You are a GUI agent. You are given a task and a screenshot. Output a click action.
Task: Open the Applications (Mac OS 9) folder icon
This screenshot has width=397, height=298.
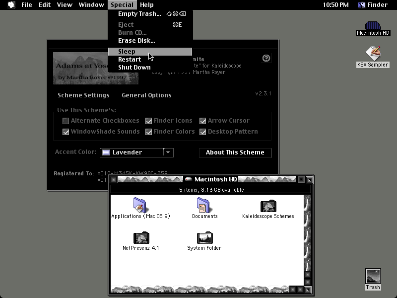coord(140,205)
